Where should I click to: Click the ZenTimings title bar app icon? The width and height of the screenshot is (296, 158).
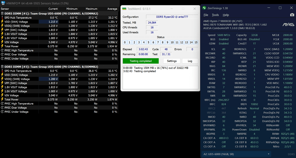click(204, 8)
